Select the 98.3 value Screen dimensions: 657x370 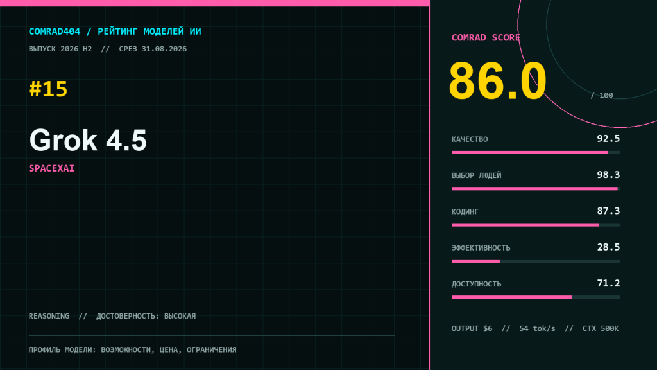pos(608,175)
